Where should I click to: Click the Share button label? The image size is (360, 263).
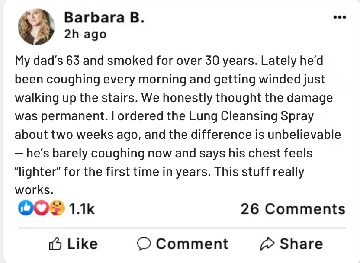(301, 244)
